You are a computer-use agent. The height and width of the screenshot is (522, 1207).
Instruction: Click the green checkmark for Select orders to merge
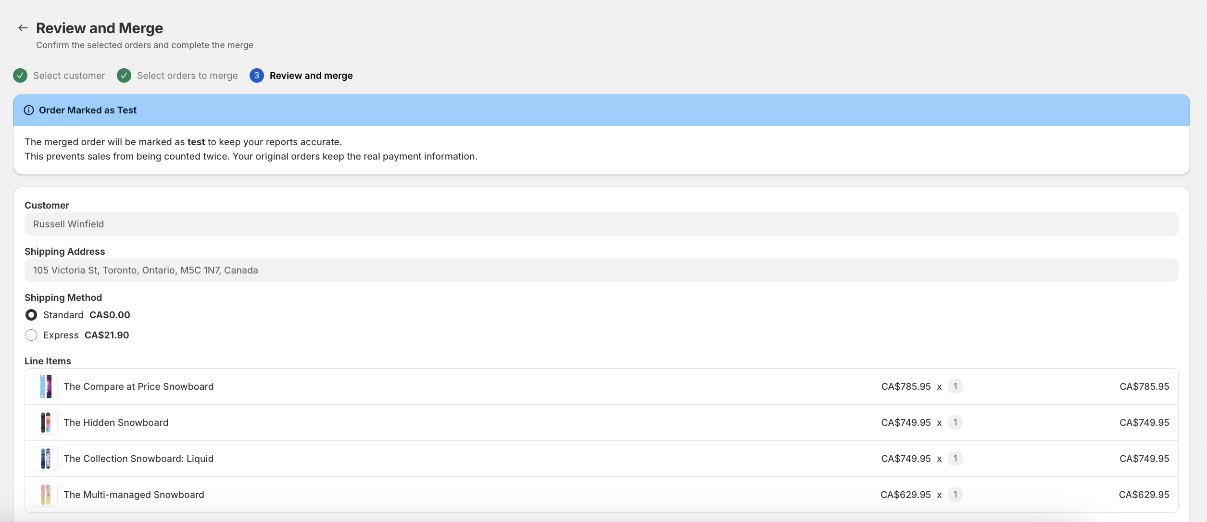(x=124, y=75)
